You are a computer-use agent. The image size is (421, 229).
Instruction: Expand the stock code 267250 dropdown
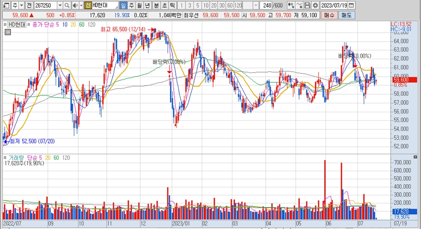(60, 6)
